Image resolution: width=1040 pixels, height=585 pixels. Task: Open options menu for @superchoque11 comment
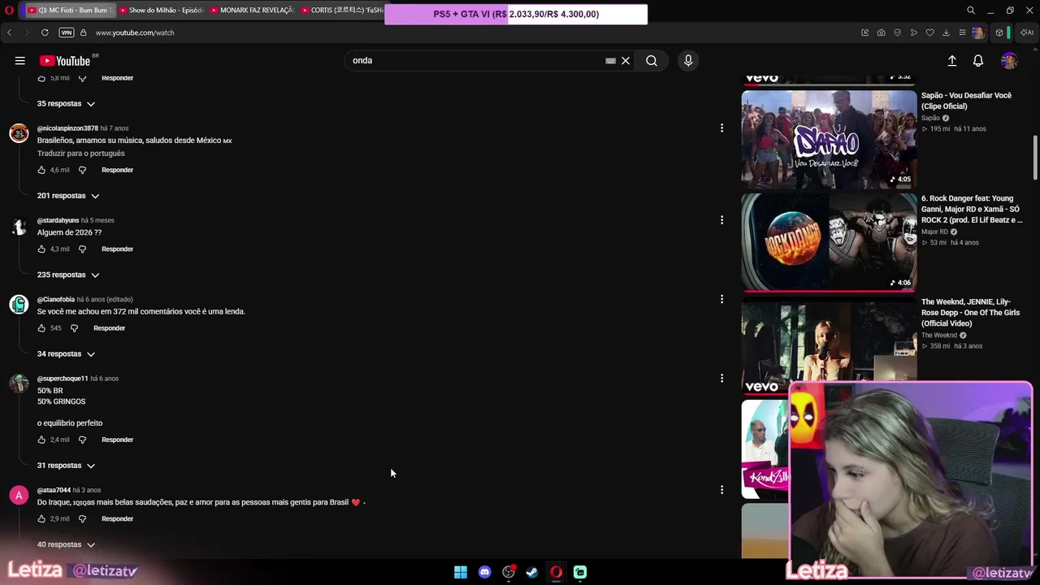point(721,378)
